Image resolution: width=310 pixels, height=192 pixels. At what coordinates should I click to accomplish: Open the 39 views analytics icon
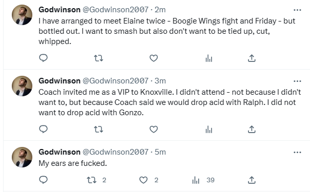[x=196, y=180]
